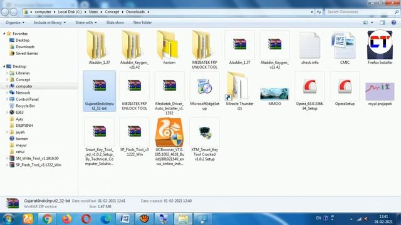Select the OperaSetup file
This screenshot has height=225, width=401.
345,89
